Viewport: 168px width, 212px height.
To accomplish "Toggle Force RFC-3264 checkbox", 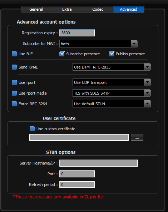I will click(14, 104).
